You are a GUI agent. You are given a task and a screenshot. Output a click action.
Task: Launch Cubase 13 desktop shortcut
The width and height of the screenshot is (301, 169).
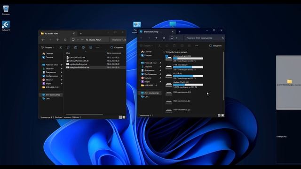(x=6, y=26)
